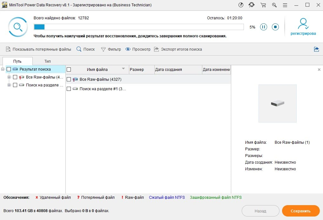Click the 5% progress value
The image size is (323, 220).
(252, 27)
